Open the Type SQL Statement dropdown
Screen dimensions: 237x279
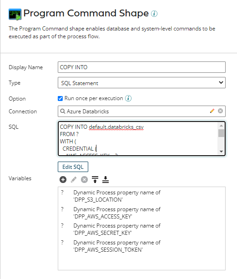tap(141, 82)
